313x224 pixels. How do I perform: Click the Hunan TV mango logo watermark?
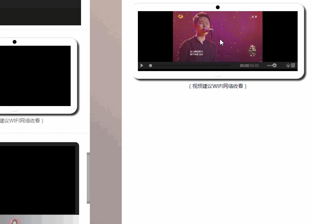[180, 16]
